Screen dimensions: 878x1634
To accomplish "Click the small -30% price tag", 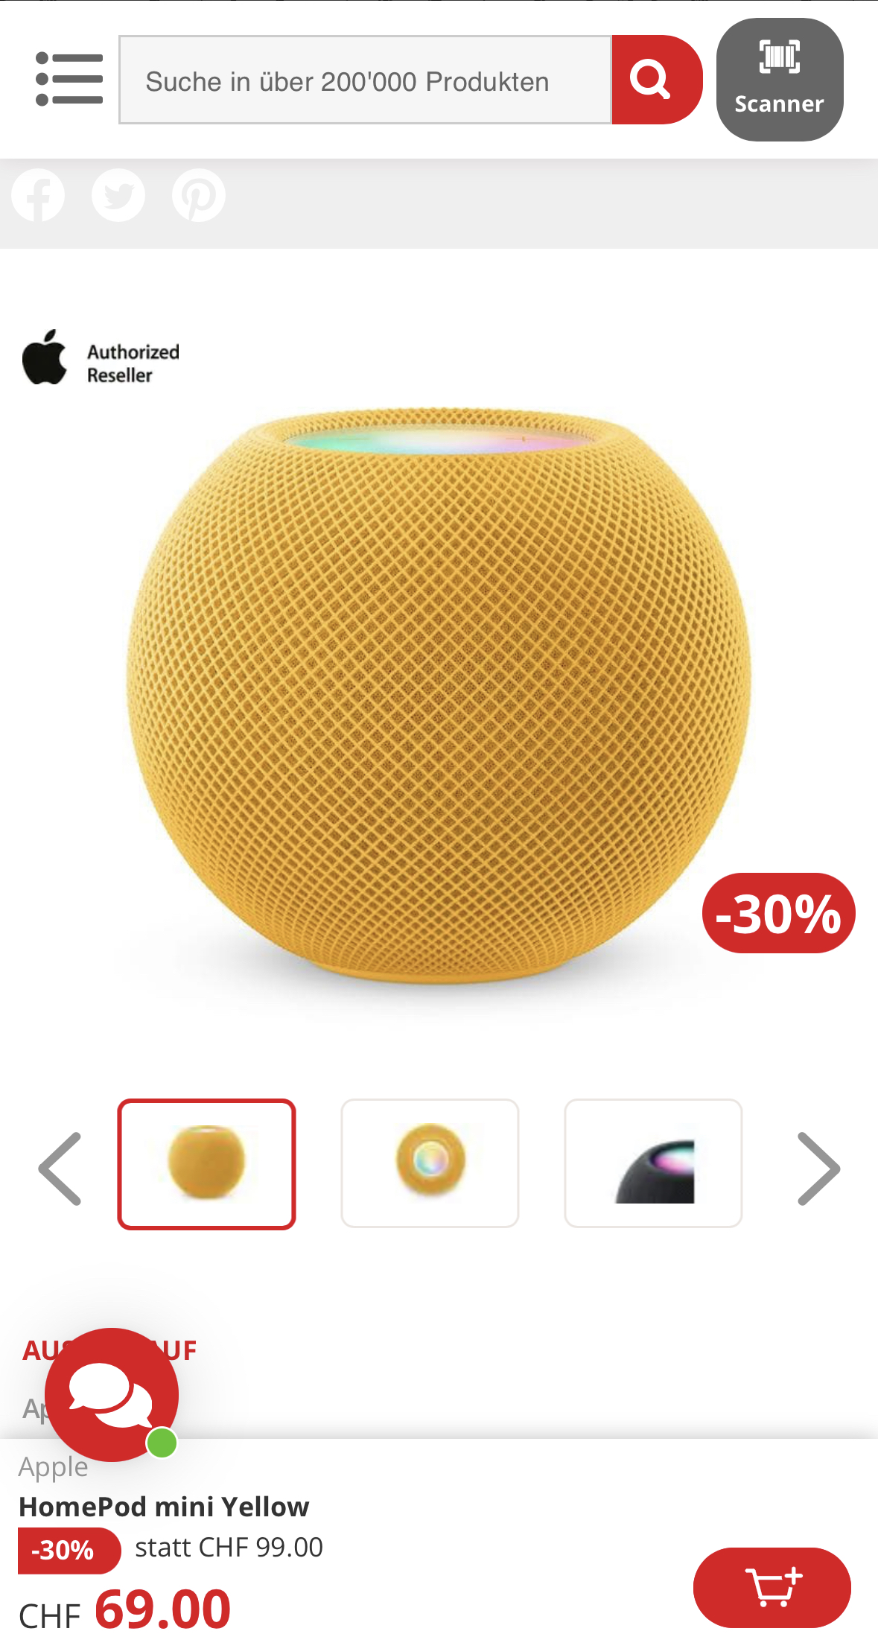I will [69, 1551].
